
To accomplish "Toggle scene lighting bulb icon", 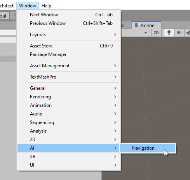I will (169, 33).
